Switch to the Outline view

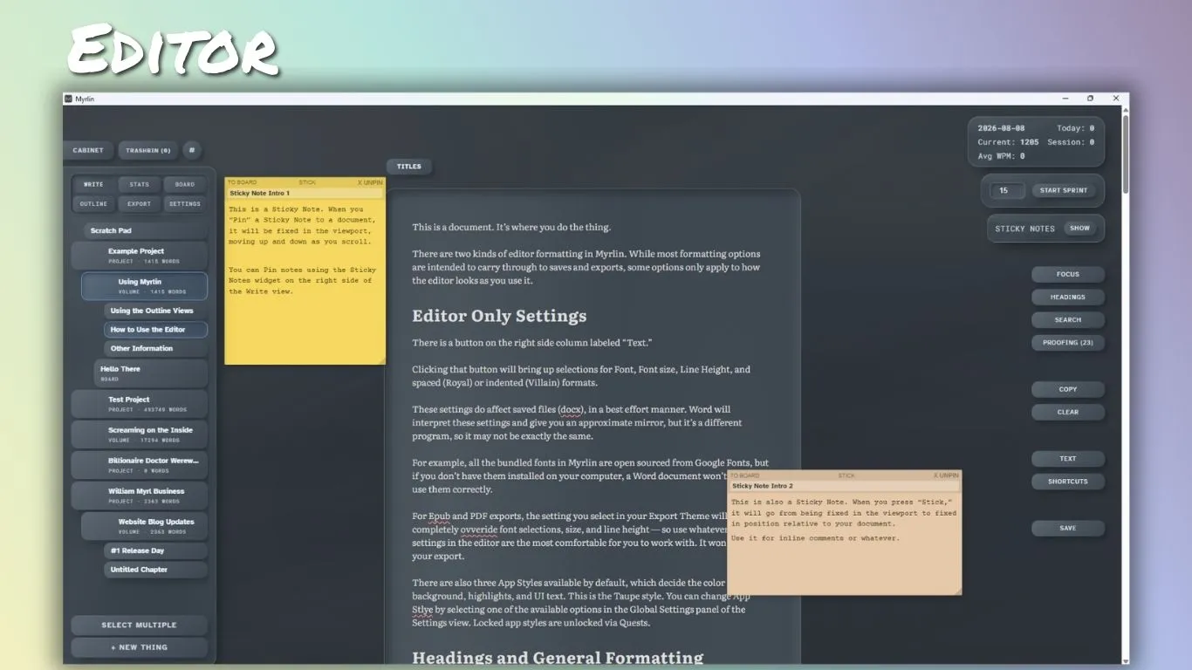pyautogui.click(x=93, y=203)
